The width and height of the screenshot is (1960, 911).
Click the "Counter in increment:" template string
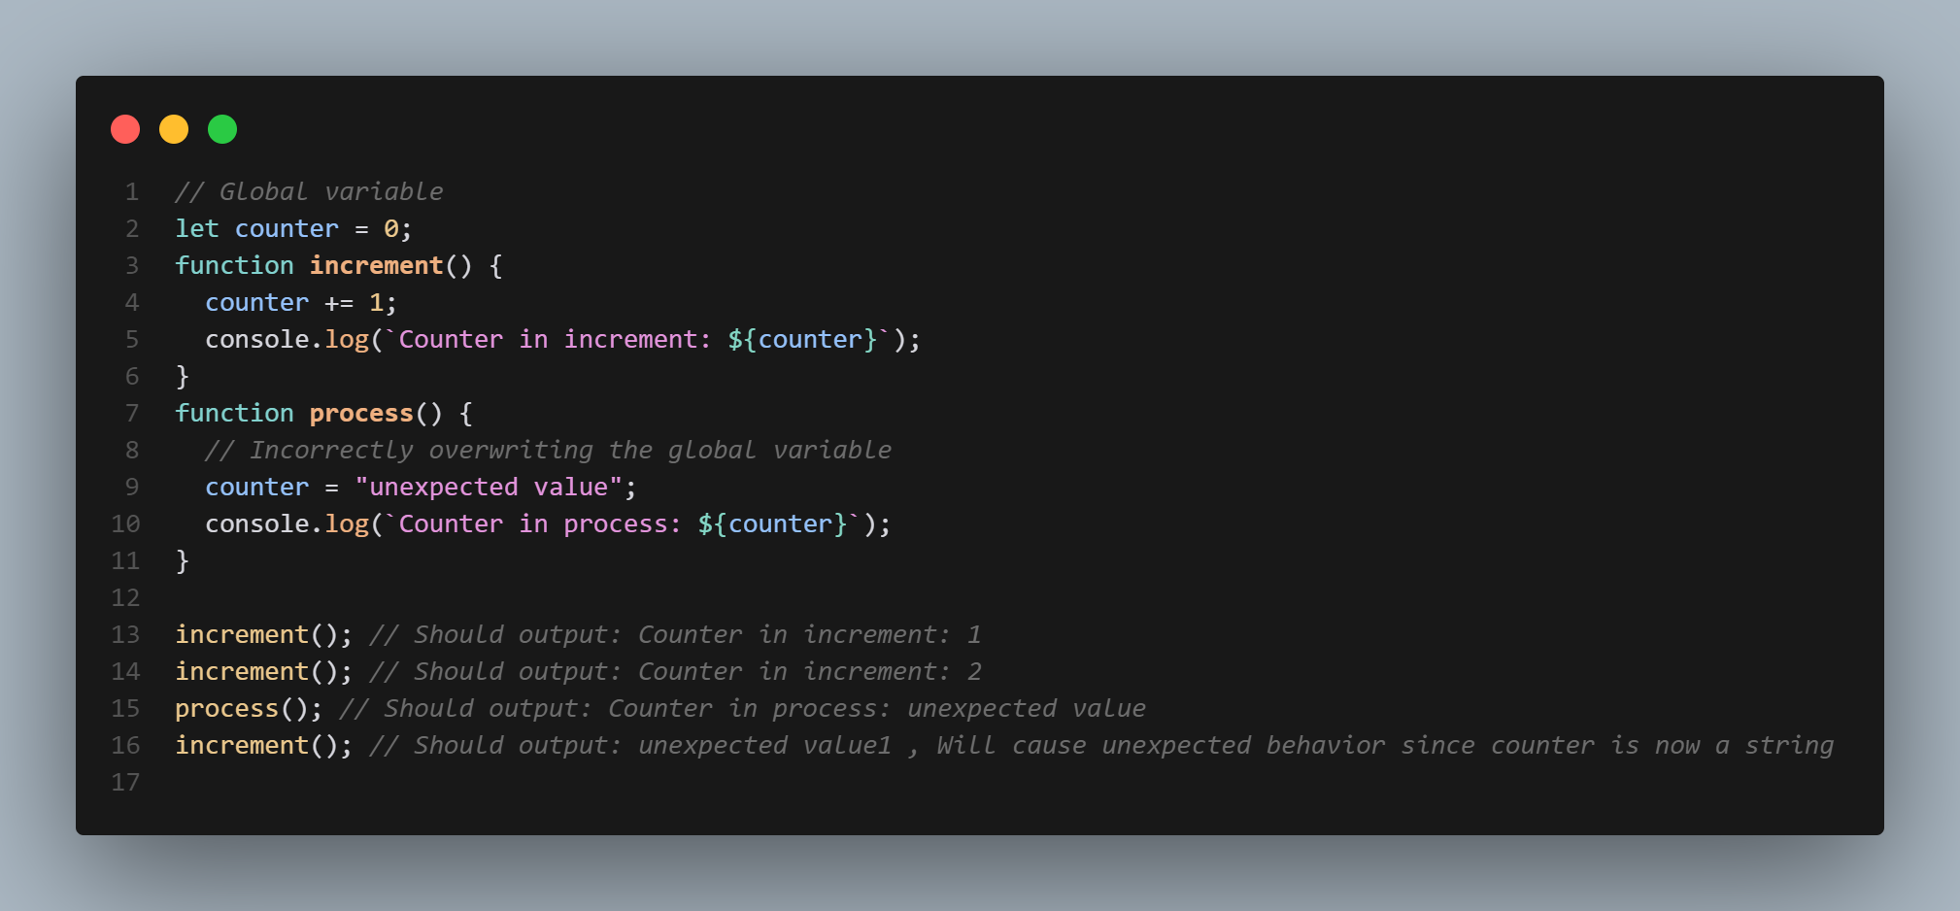pyautogui.click(x=554, y=340)
